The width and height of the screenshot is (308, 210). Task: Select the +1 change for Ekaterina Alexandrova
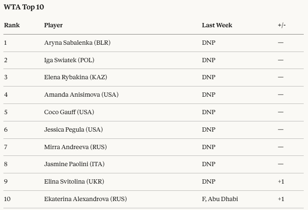[x=281, y=199]
